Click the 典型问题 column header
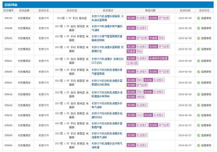The image size is (217, 152). coord(150,10)
